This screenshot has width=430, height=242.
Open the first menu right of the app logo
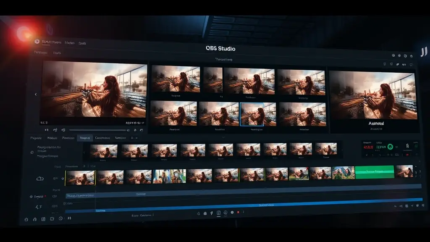pyautogui.click(x=52, y=42)
